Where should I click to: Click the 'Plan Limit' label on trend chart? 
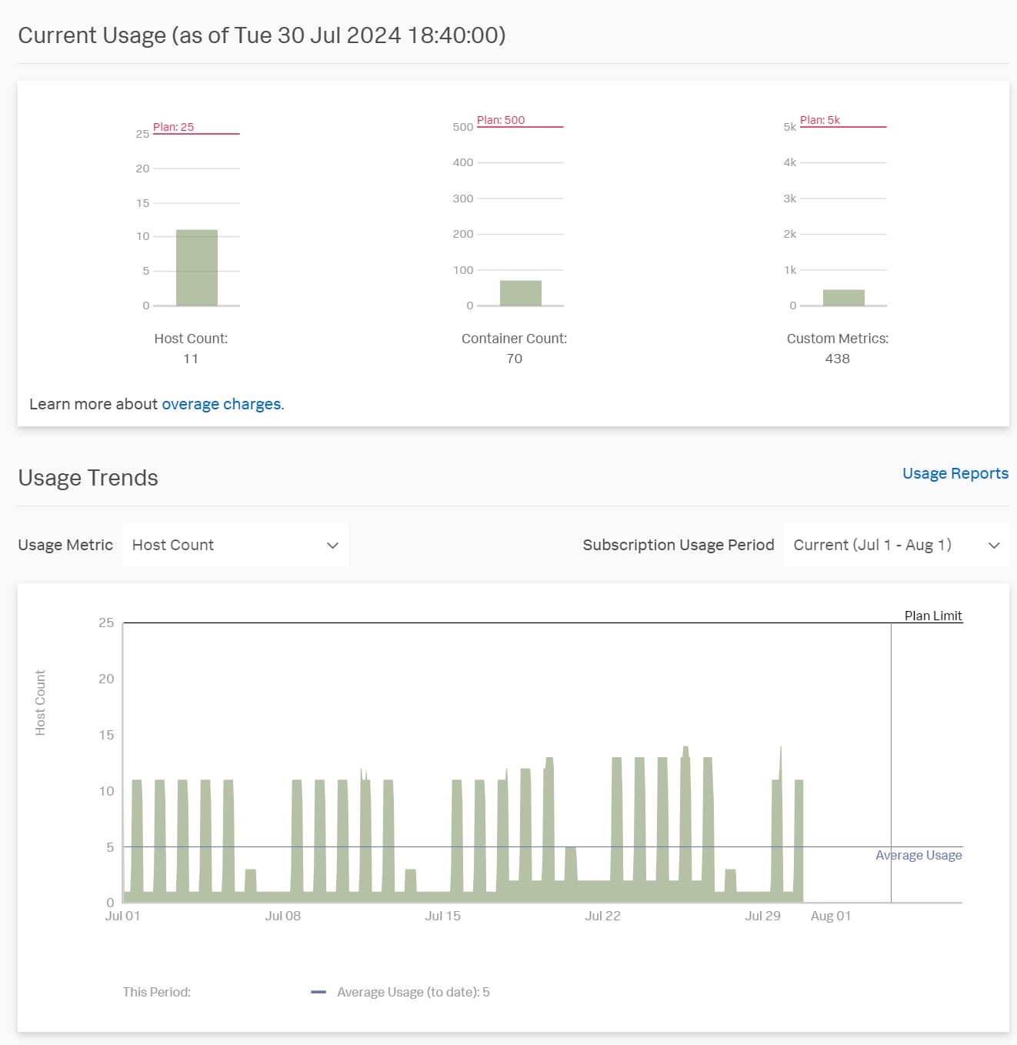(x=933, y=616)
